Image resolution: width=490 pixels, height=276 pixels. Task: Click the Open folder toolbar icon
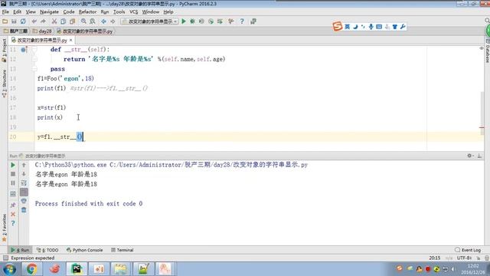(5, 21)
